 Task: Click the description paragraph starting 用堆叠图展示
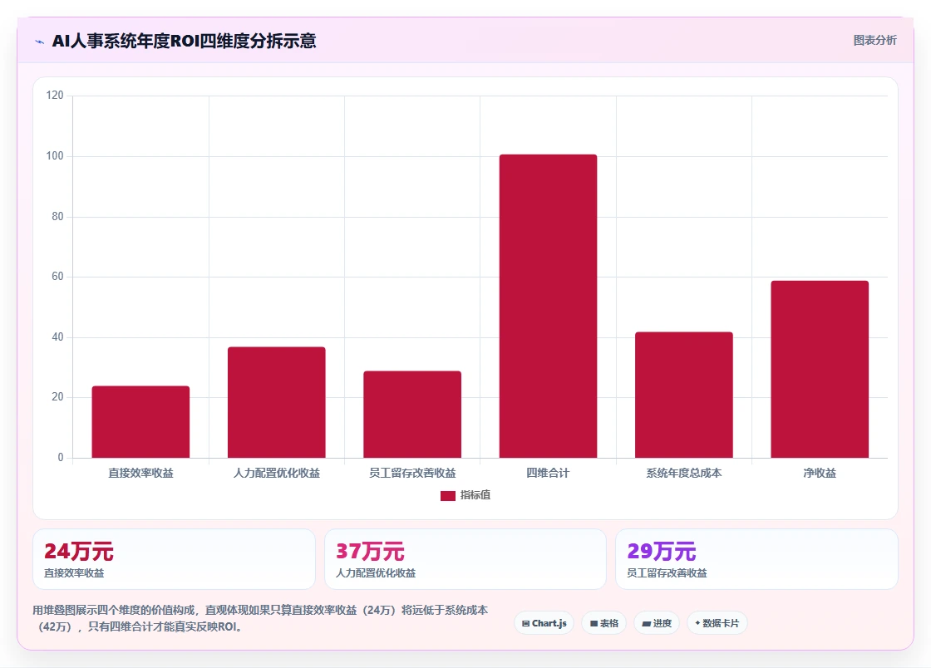click(261, 618)
